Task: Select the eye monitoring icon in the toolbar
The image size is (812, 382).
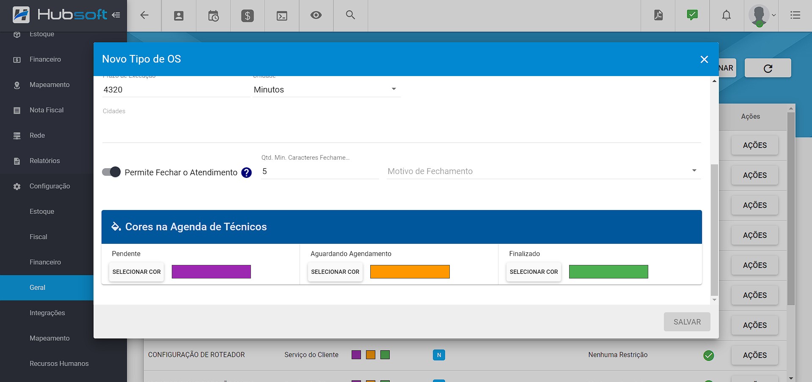Action: coord(316,15)
